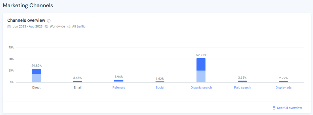This screenshot has height=115, width=313.
Task: Click the Organic search bar at 52.71%
Action: click(x=201, y=70)
